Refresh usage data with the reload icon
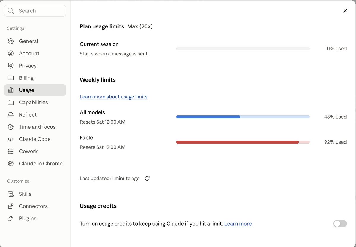356x247 pixels. tap(147, 178)
